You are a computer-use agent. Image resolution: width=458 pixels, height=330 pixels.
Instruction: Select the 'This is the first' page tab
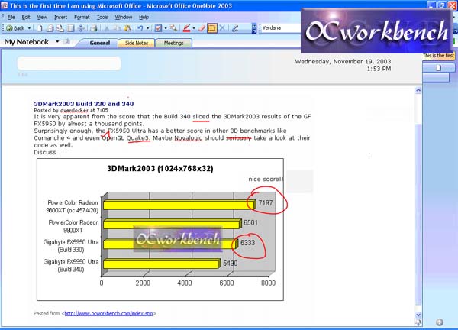click(x=438, y=56)
